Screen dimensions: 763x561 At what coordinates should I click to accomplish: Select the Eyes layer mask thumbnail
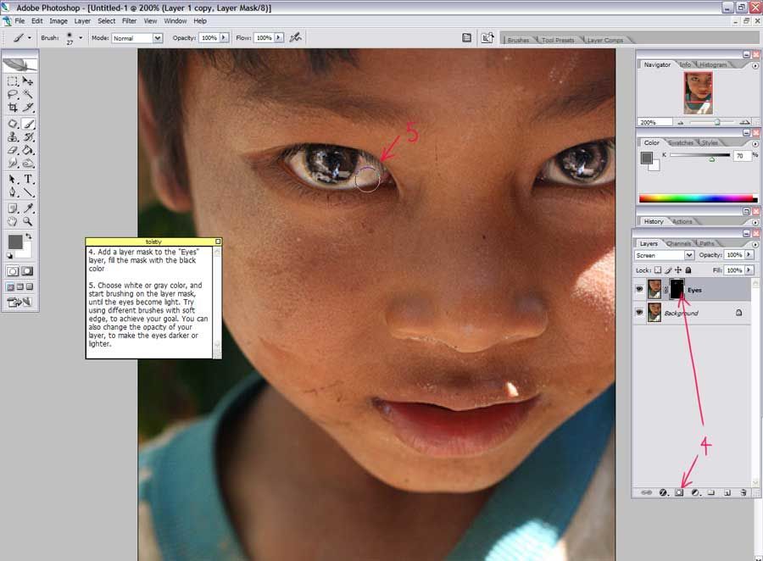(x=677, y=290)
